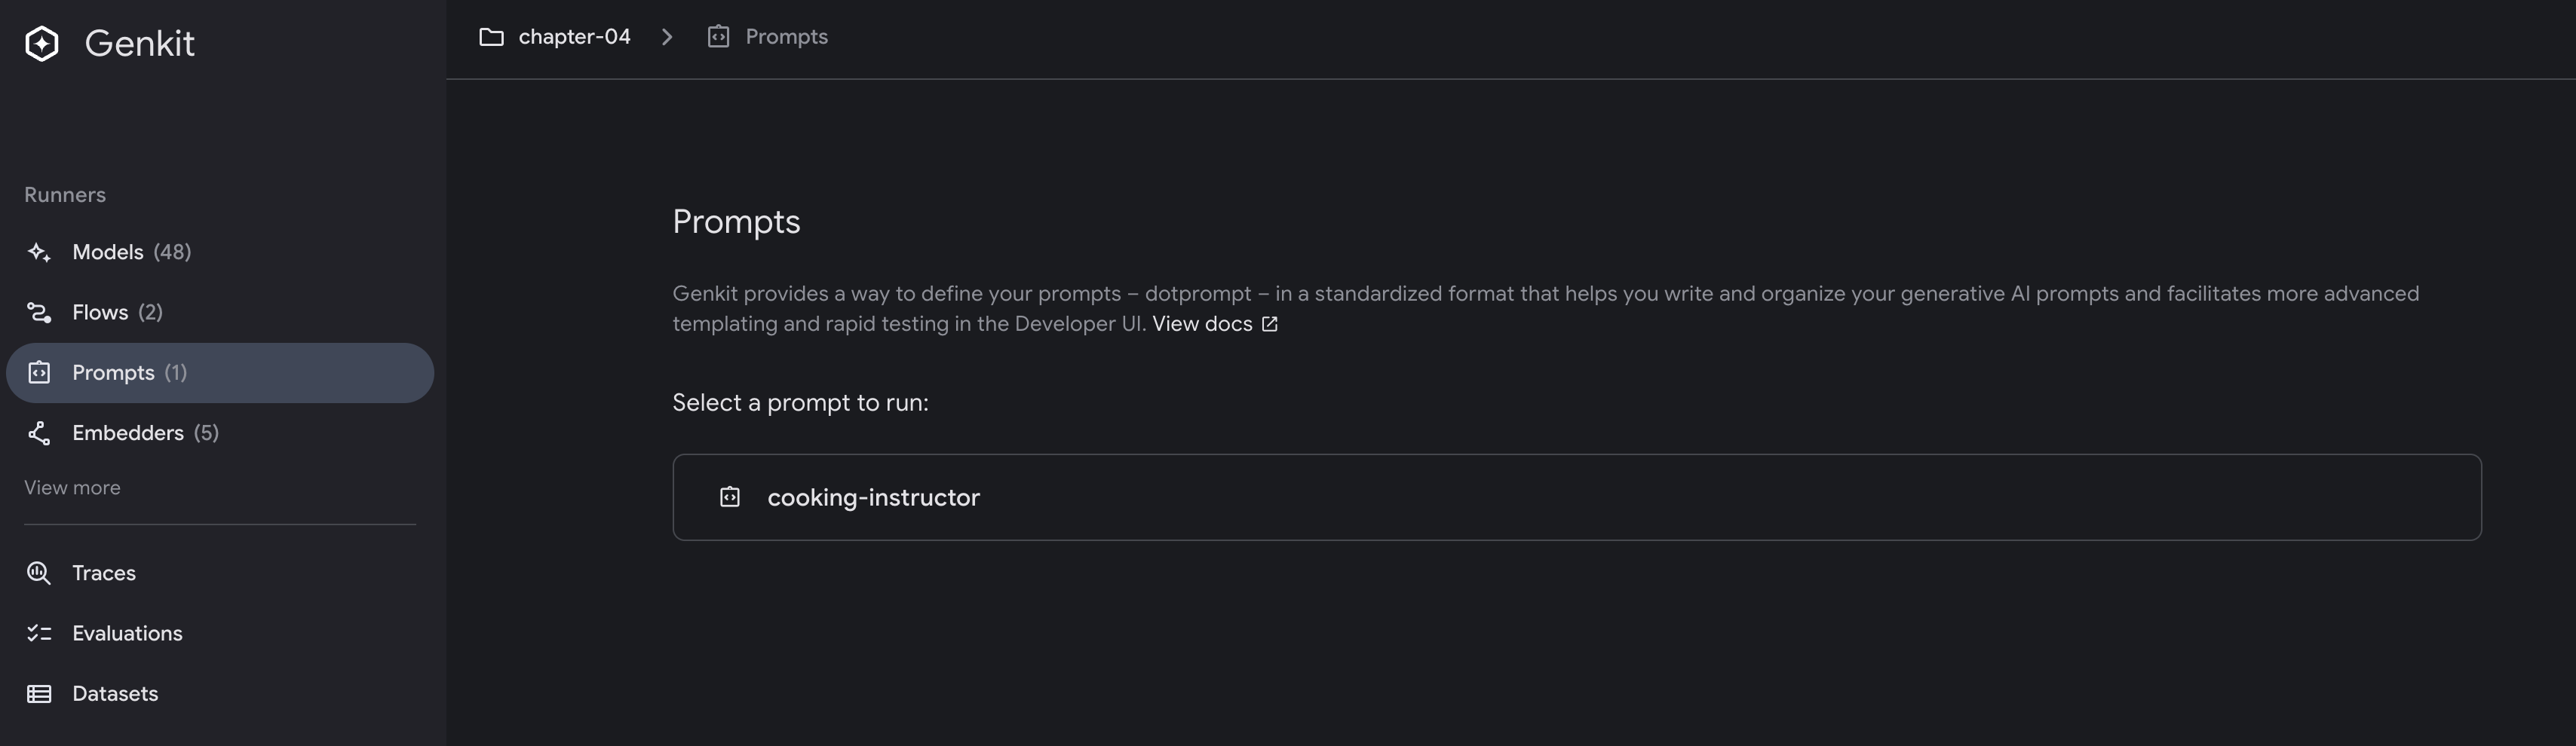Click the Traces magnifier icon
The width and height of the screenshot is (2576, 746).
[39, 573]
